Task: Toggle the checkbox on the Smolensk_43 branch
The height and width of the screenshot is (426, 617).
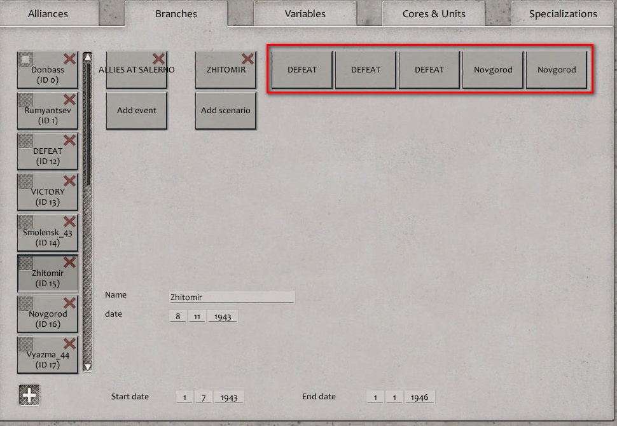Action: click(x=25, y=221)
